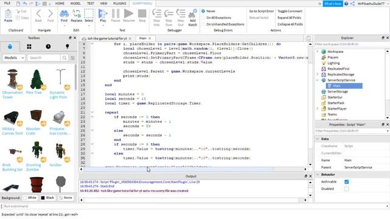Open the What's New button
The height and width of the screenshot is (219, 390).
pos(333,4)
